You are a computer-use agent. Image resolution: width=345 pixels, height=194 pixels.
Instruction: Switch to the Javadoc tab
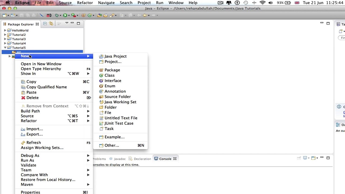[117, 159]
